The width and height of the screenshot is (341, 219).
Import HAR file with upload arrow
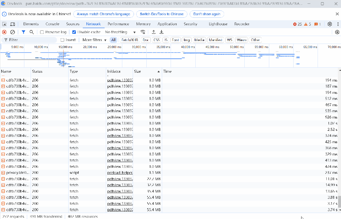[154, 32]
